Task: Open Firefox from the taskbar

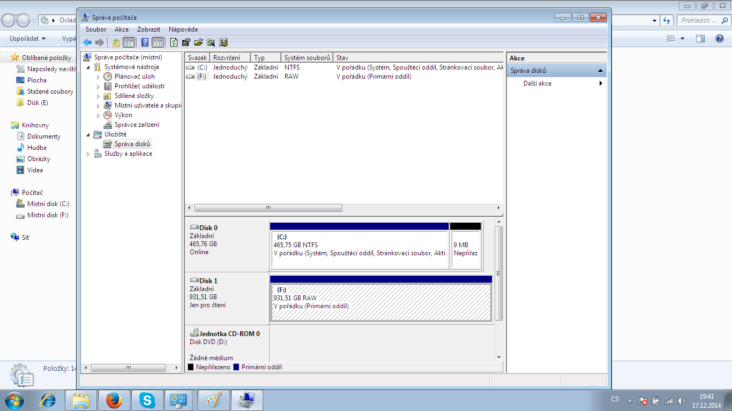Action: pyautogui.click(x=114, y=400)
